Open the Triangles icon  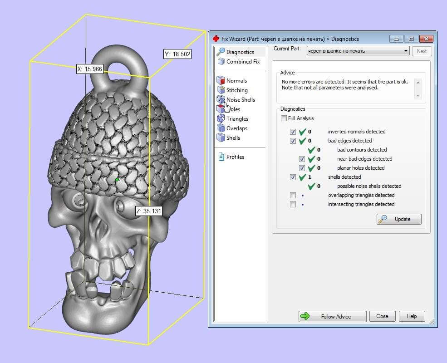pos(221,118)
